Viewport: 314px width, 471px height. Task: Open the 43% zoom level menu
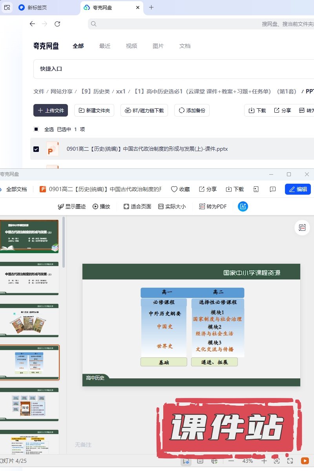coord(247,461)
